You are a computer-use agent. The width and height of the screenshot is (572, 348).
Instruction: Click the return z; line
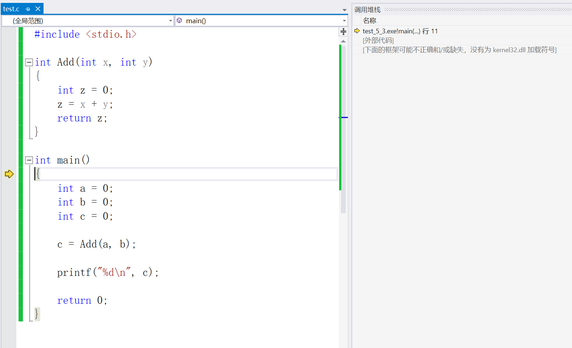click(82, 118)
